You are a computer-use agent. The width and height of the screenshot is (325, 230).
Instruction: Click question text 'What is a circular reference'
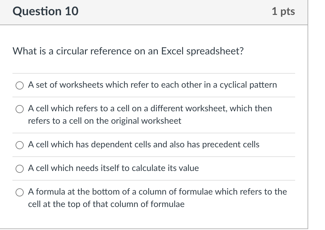(x=72, y=51)
